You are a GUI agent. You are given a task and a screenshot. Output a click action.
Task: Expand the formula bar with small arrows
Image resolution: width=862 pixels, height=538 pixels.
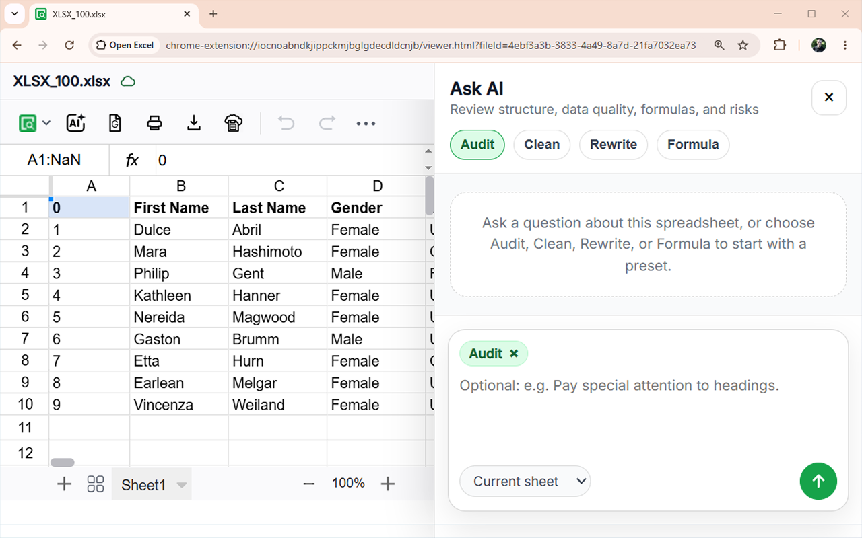pyautogui.click(x=429, y=160)
